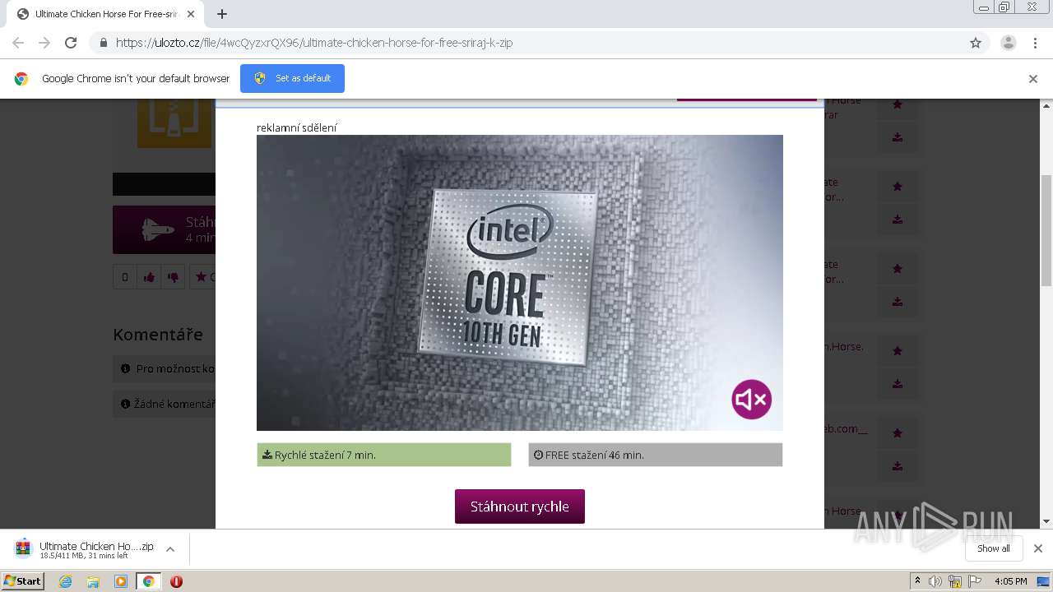The height and width of the screenshot is (592, 1053).
Task: Open the Chrome three-dot menu
Action: [x=1036, y=43]
